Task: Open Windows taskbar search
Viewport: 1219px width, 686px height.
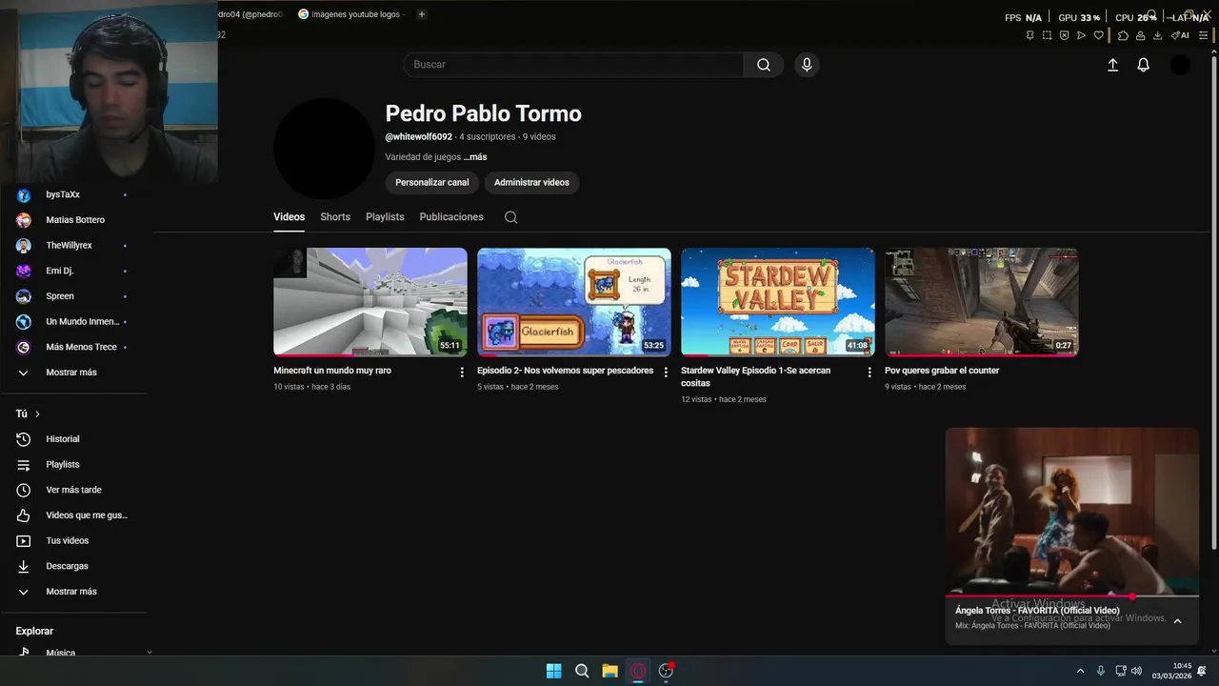Action: [x=582, y=671]
